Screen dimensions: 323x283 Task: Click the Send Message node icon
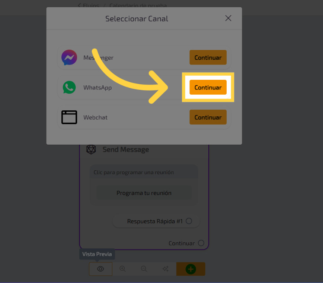coord(91,150)
